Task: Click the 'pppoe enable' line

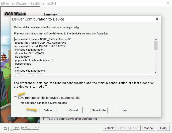Action: pos(23,64)
